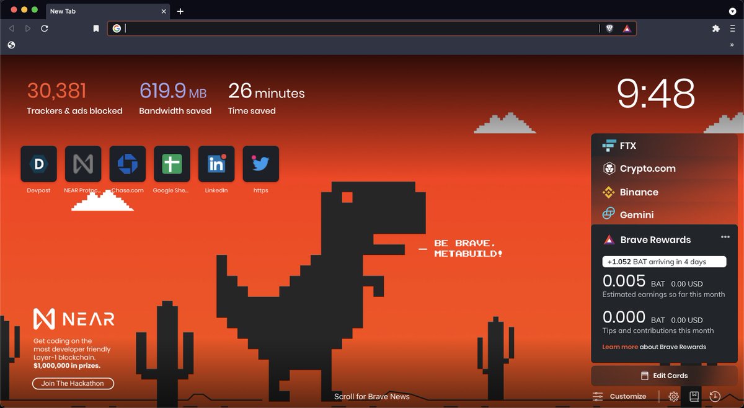Viewport: 744px width, 408px height.
Task: Open settings gear icon at bottom
Action: (673, 396)
